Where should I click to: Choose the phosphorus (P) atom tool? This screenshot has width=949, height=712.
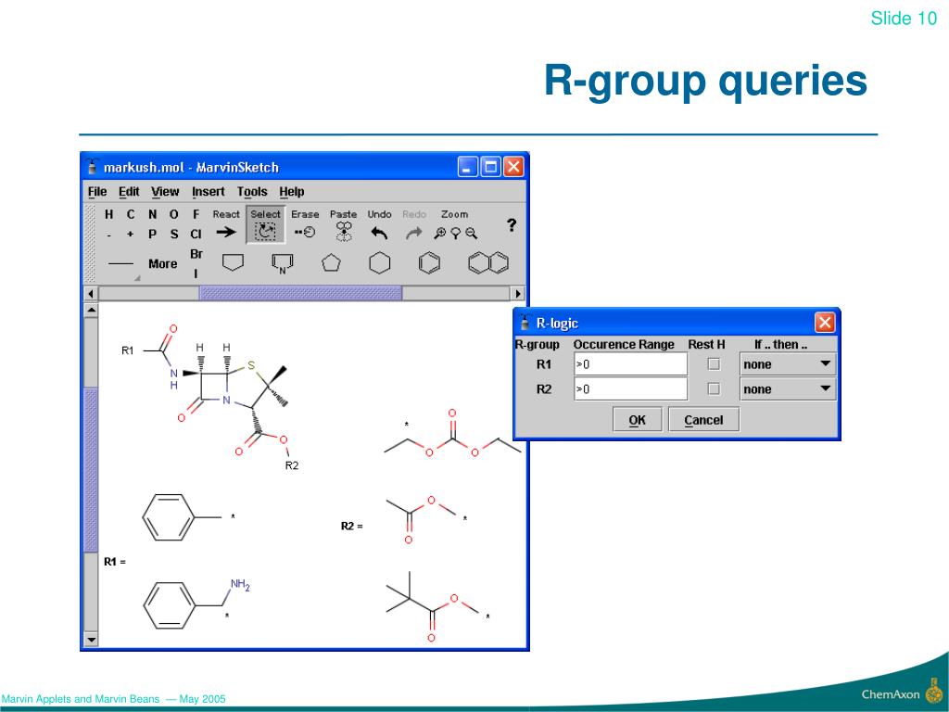(153, 235)
